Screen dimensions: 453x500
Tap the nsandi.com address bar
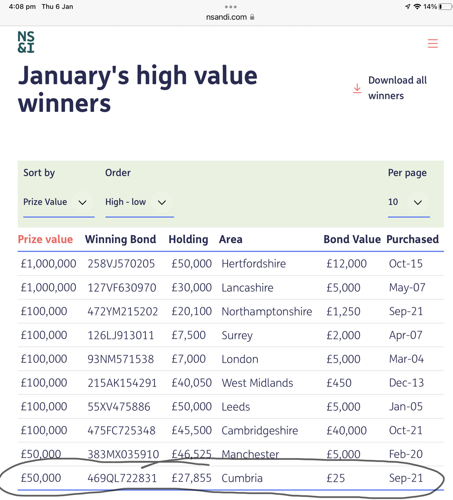227,17
